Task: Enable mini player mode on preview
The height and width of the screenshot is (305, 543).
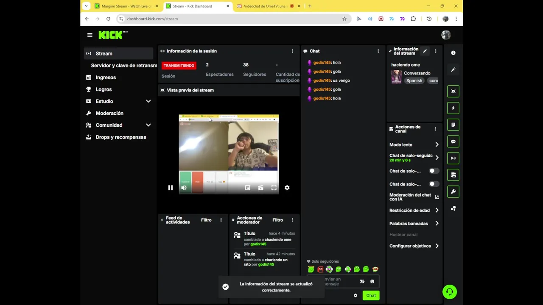Action: tap(248, 188)
